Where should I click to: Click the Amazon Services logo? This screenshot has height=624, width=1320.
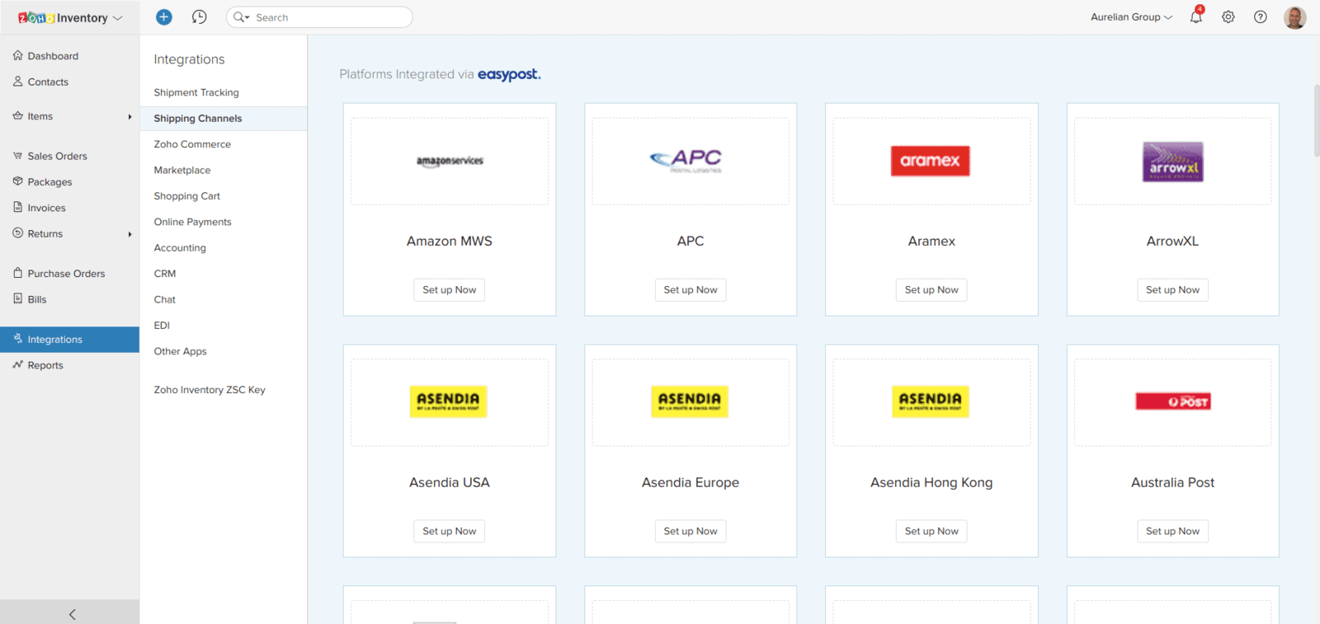coord(450,161)
